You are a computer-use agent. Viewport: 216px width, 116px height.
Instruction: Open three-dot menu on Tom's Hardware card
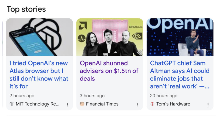[x=208, y=105]
